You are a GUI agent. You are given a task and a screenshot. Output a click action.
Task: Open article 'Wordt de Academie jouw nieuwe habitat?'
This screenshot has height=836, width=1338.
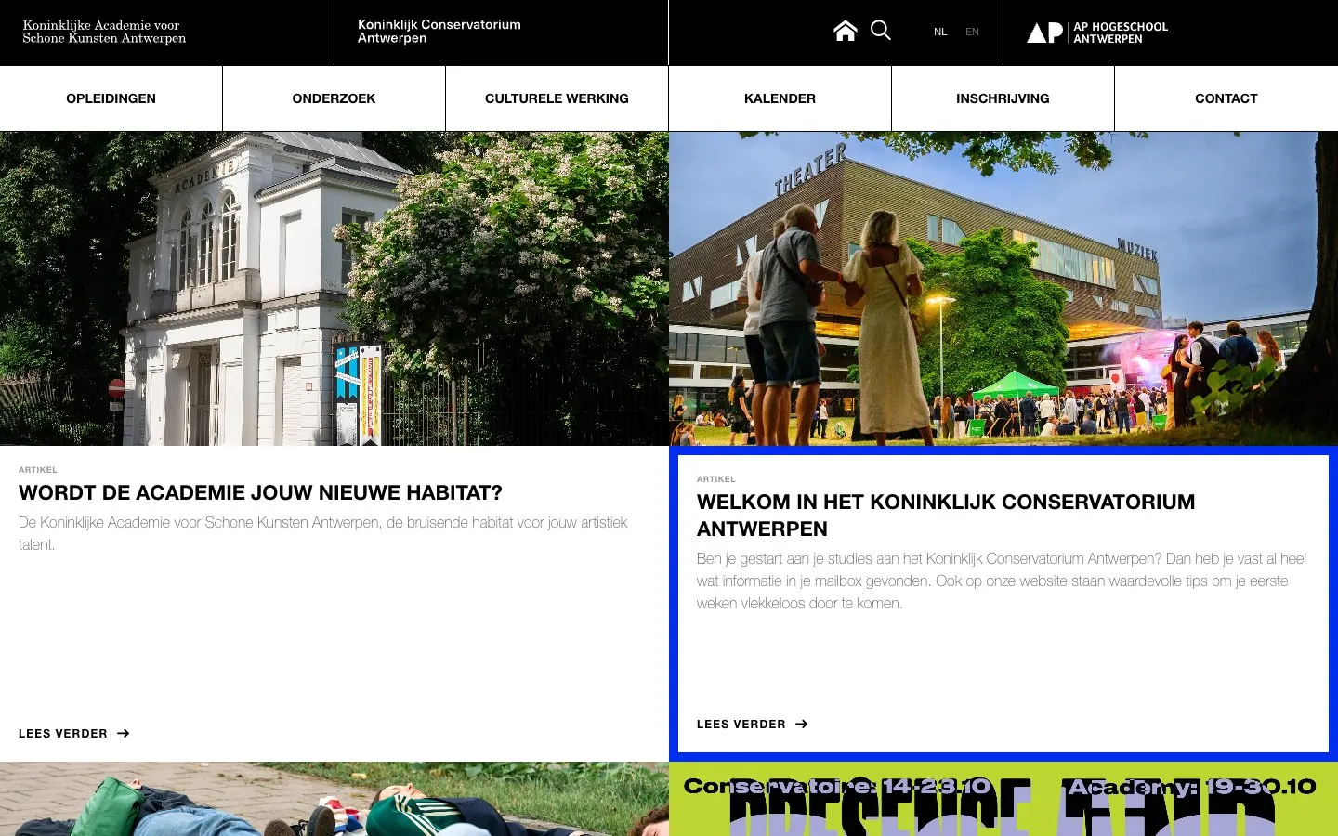260,493
